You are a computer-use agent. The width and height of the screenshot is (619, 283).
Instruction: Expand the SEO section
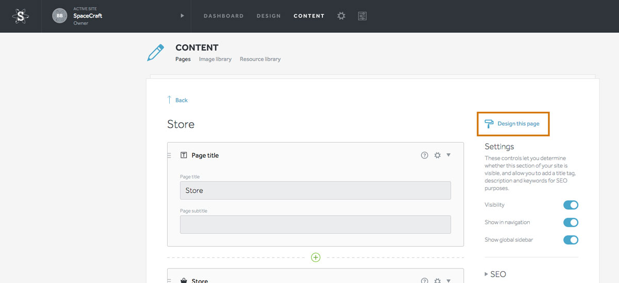(495, 274)
